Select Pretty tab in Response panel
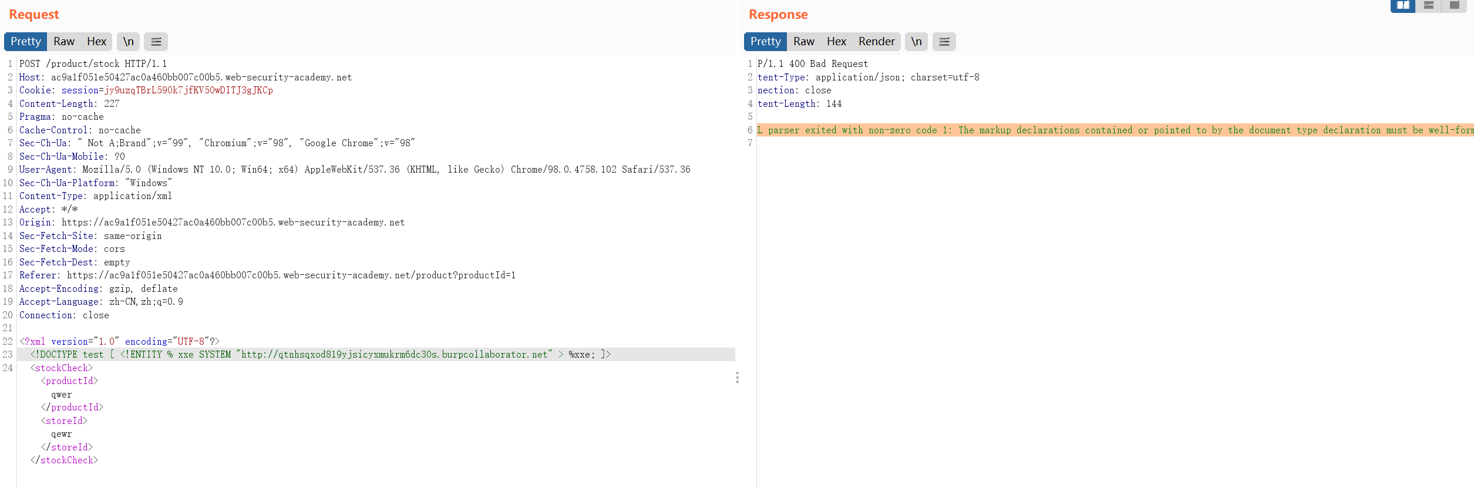The height and width of the screenshot is (488, 1474). (x=765, y=42)
